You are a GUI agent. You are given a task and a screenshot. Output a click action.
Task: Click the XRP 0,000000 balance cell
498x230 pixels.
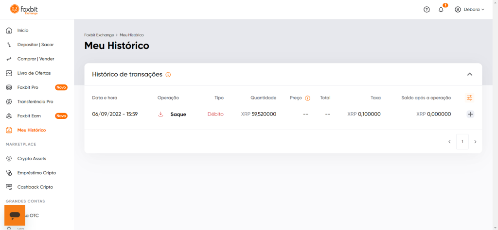coord(433,114)
